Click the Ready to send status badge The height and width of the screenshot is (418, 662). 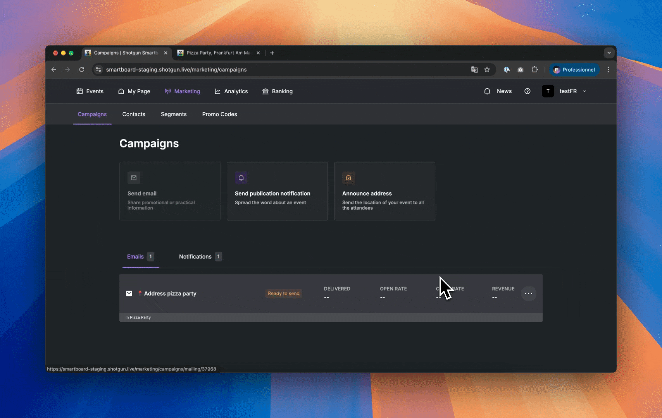click(284, 293)
